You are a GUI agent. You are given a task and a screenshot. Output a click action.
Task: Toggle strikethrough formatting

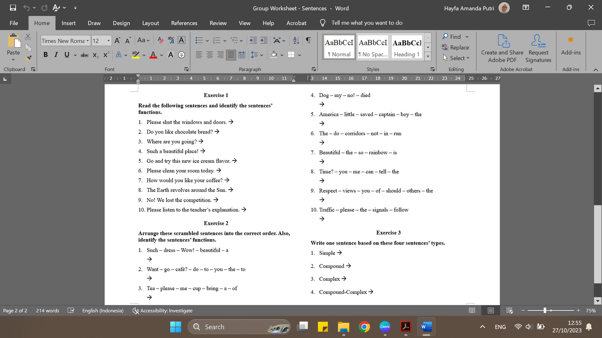pos(84,55)
